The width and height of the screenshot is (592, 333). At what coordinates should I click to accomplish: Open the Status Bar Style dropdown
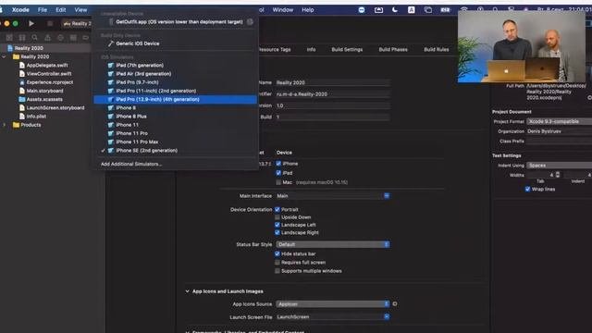(333, 244)
